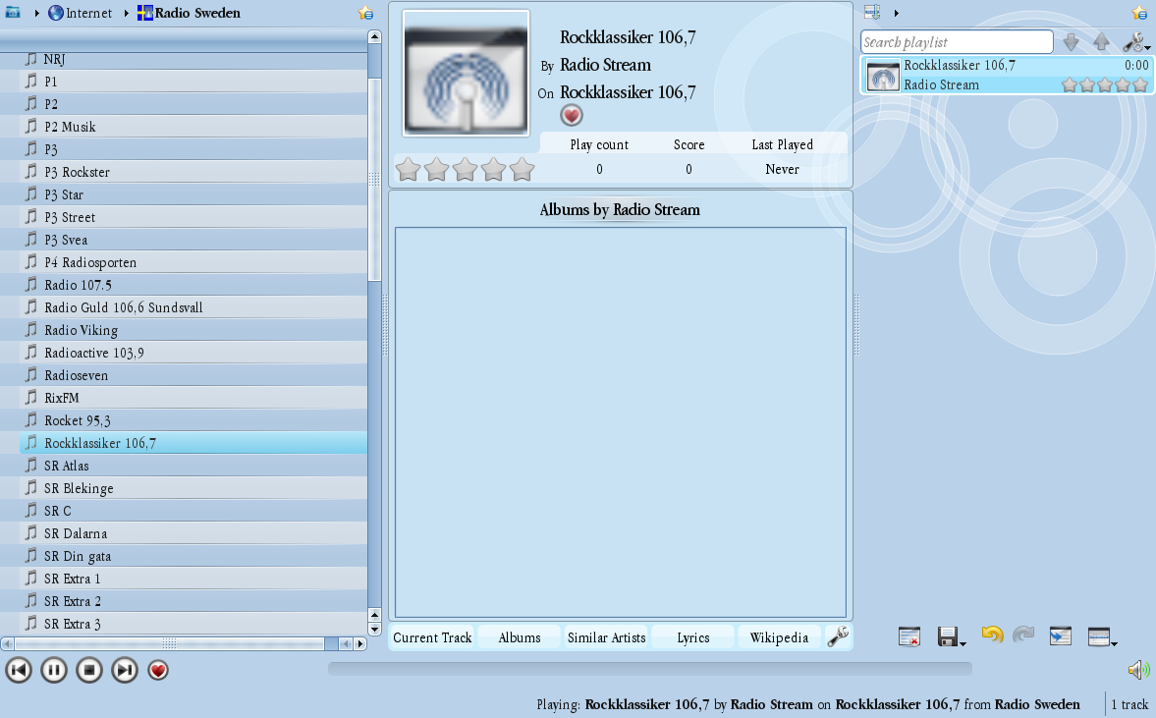The width and height of the screenshot is (1156, 718).
Task: Open playlist search options wrench dropdown
Action: tap(1135, 42)
